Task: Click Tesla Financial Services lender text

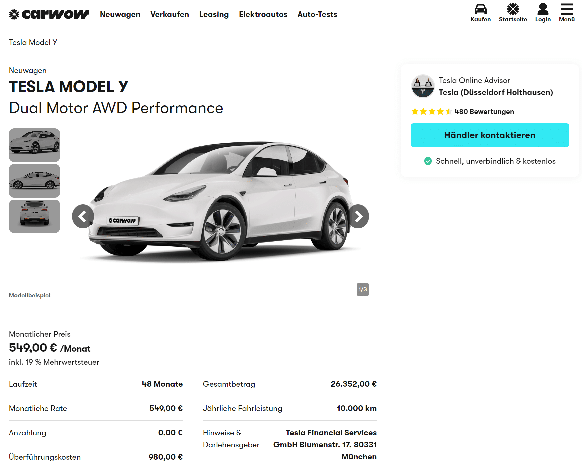Action: pyautogui.click(x=325, y=445)
